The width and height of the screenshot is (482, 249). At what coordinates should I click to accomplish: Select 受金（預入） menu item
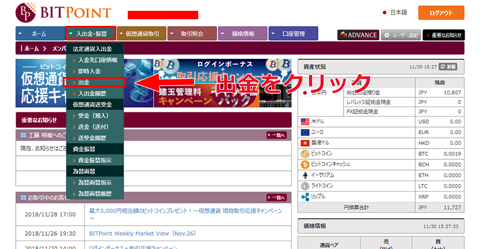coord(95,115)
